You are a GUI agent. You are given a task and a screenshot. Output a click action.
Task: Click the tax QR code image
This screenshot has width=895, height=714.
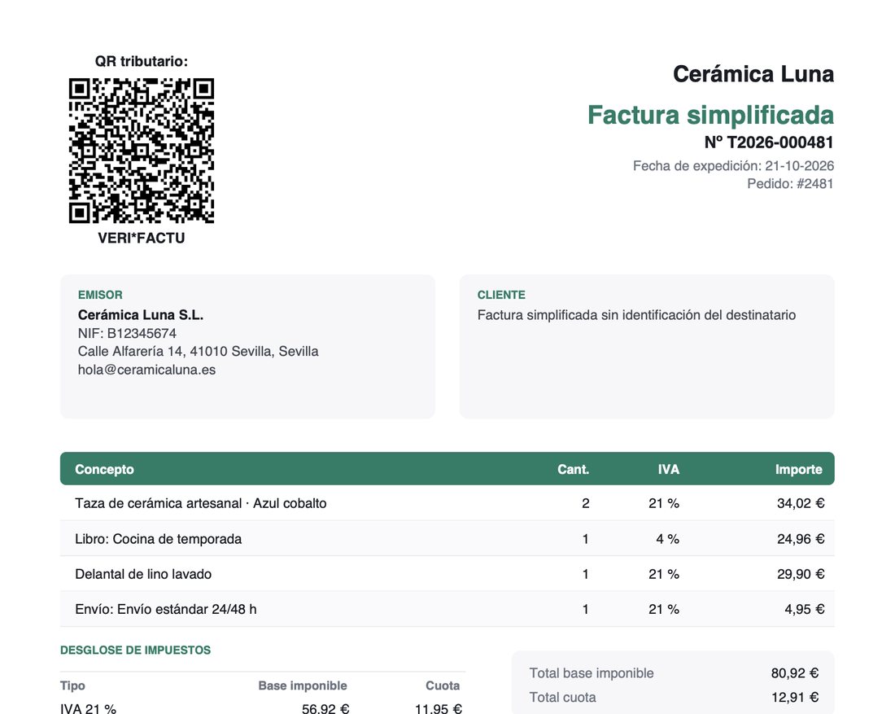pyautogui.click(x=142, y=151)
